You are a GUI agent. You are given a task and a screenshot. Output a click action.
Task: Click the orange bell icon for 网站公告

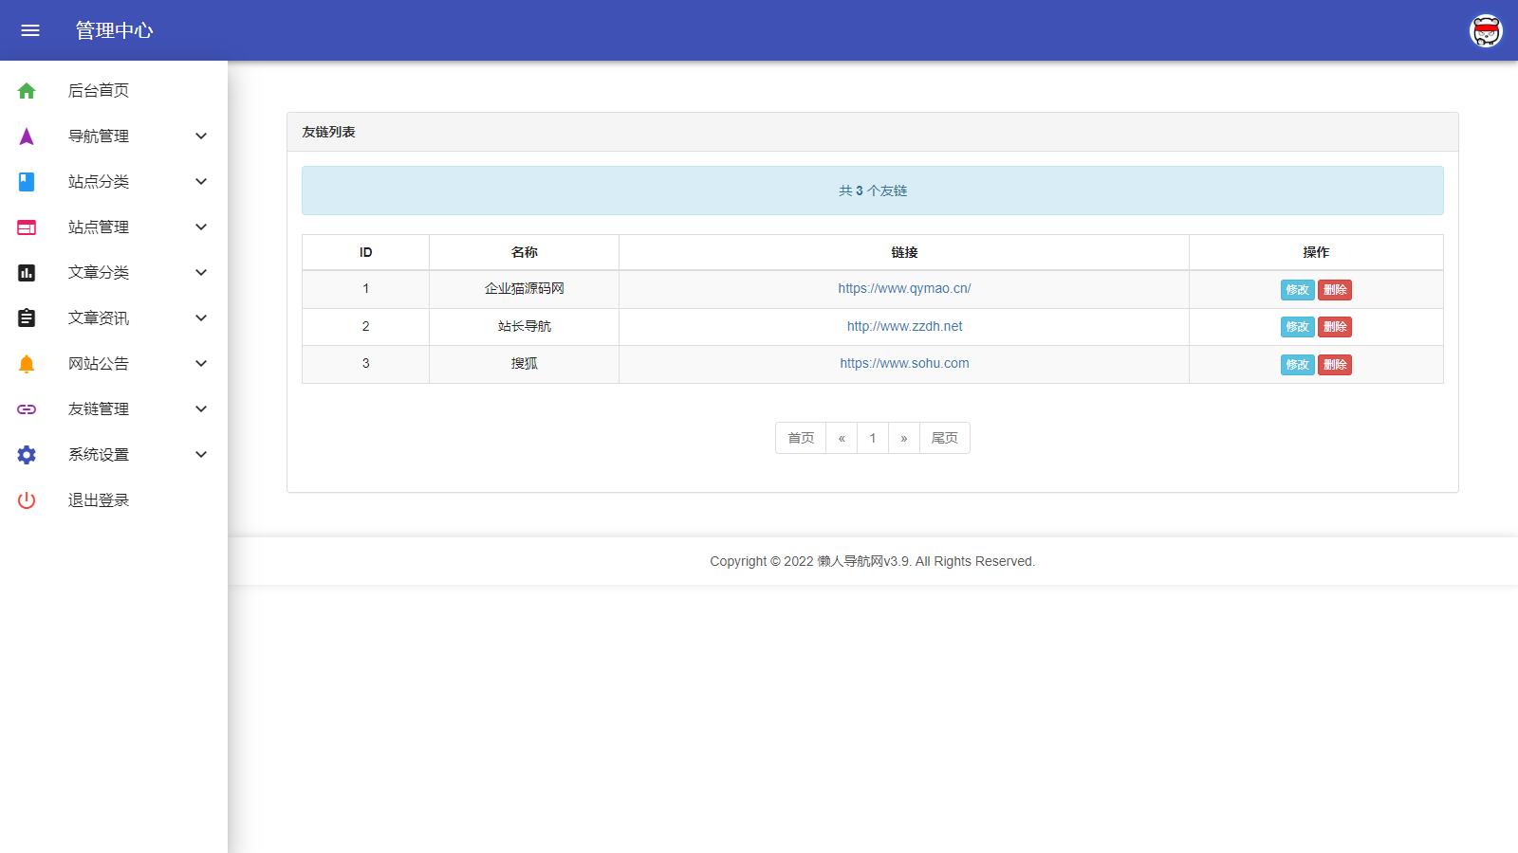[x=27, y=364]
